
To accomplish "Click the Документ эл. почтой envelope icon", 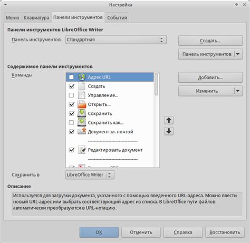I will tap(82, 131).
